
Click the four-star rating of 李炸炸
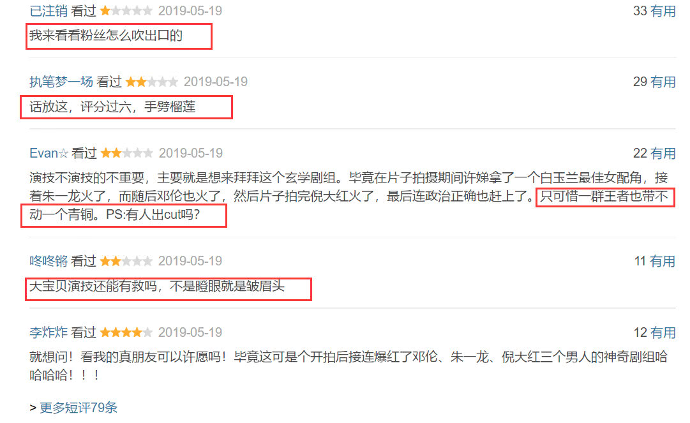126,332
